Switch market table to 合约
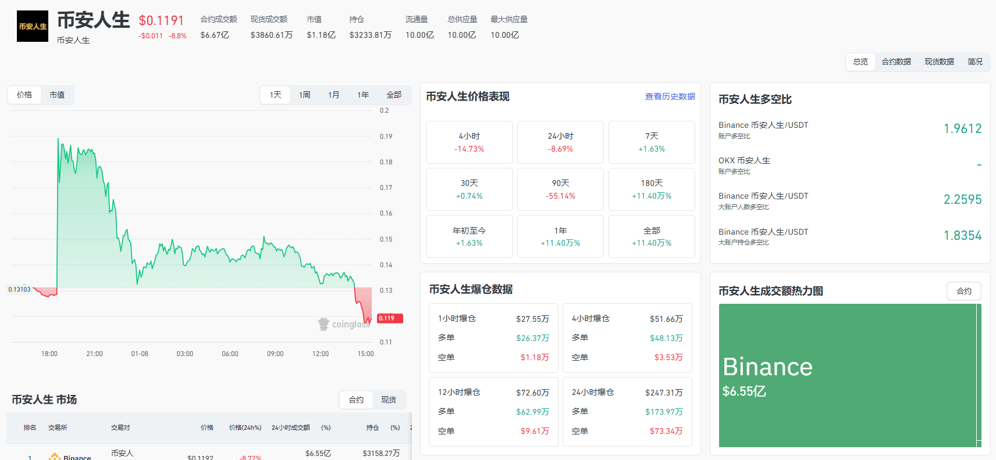This screenshot has height=460, width=996. coord(356,400)
